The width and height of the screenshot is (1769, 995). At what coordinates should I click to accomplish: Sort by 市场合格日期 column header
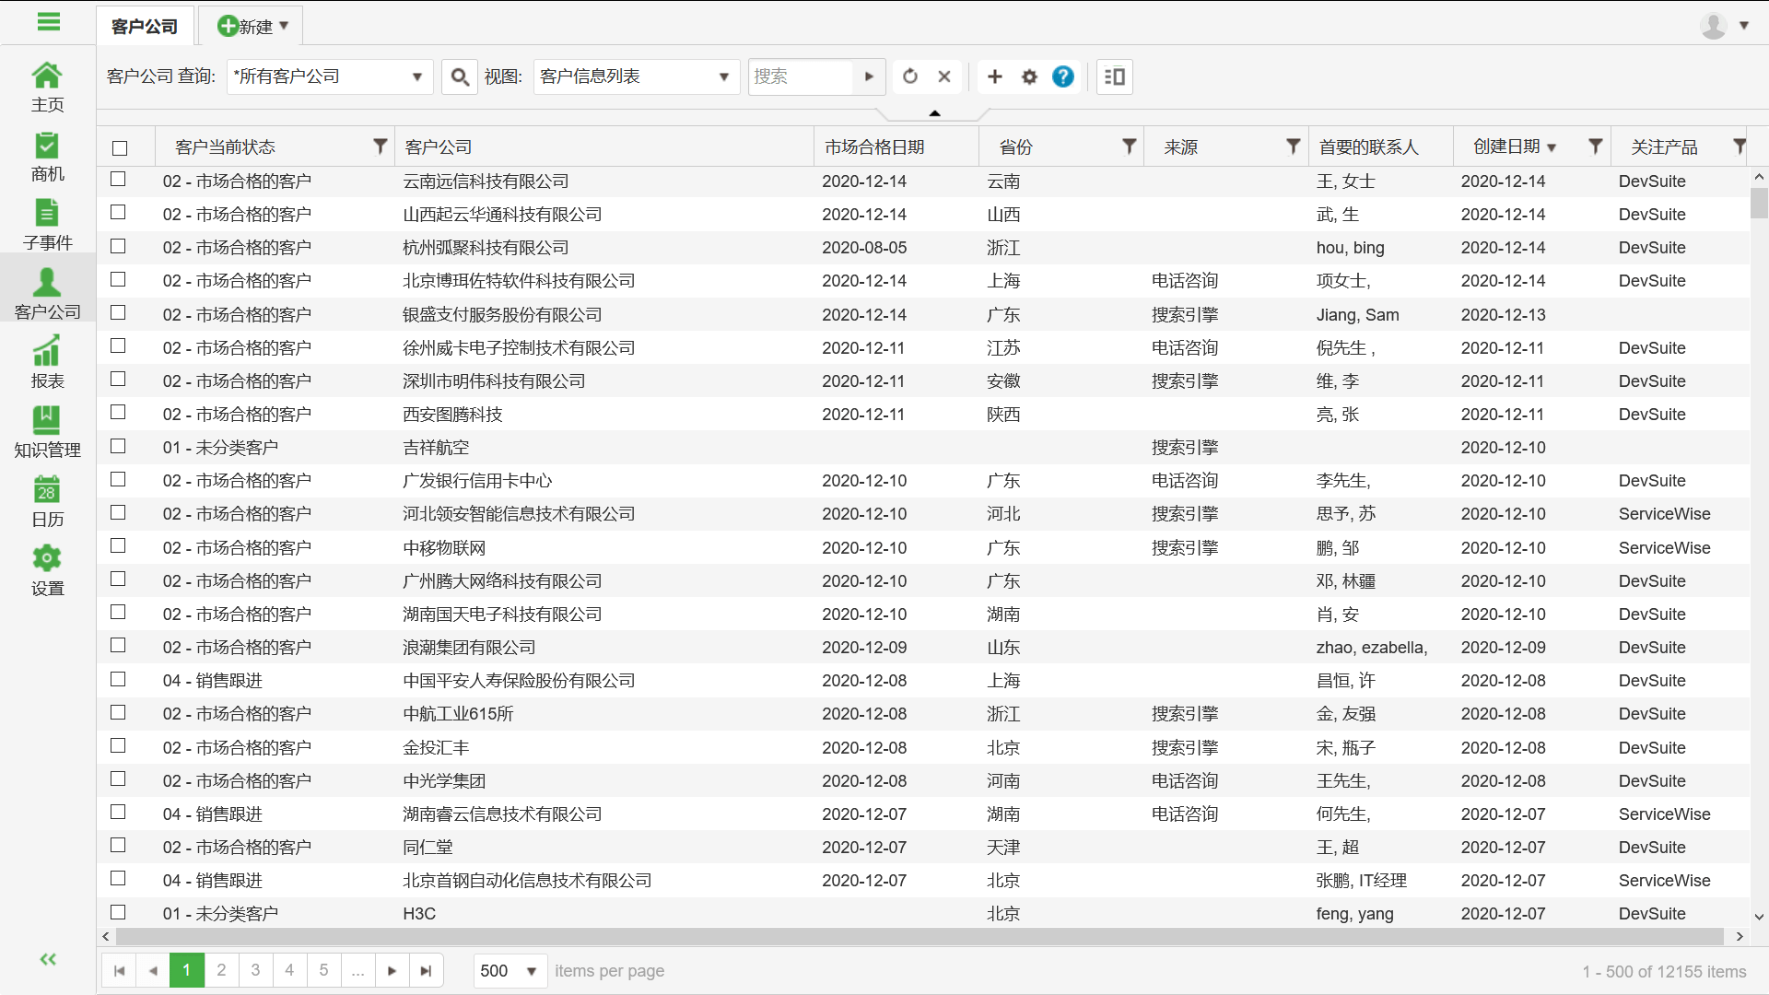pyautogui.click(x=874, y=147)
